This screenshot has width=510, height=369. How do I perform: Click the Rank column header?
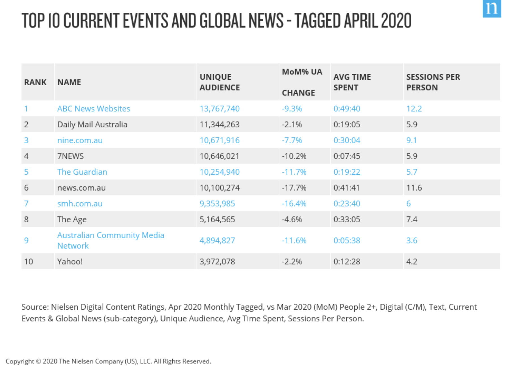[x=35, y=82]
